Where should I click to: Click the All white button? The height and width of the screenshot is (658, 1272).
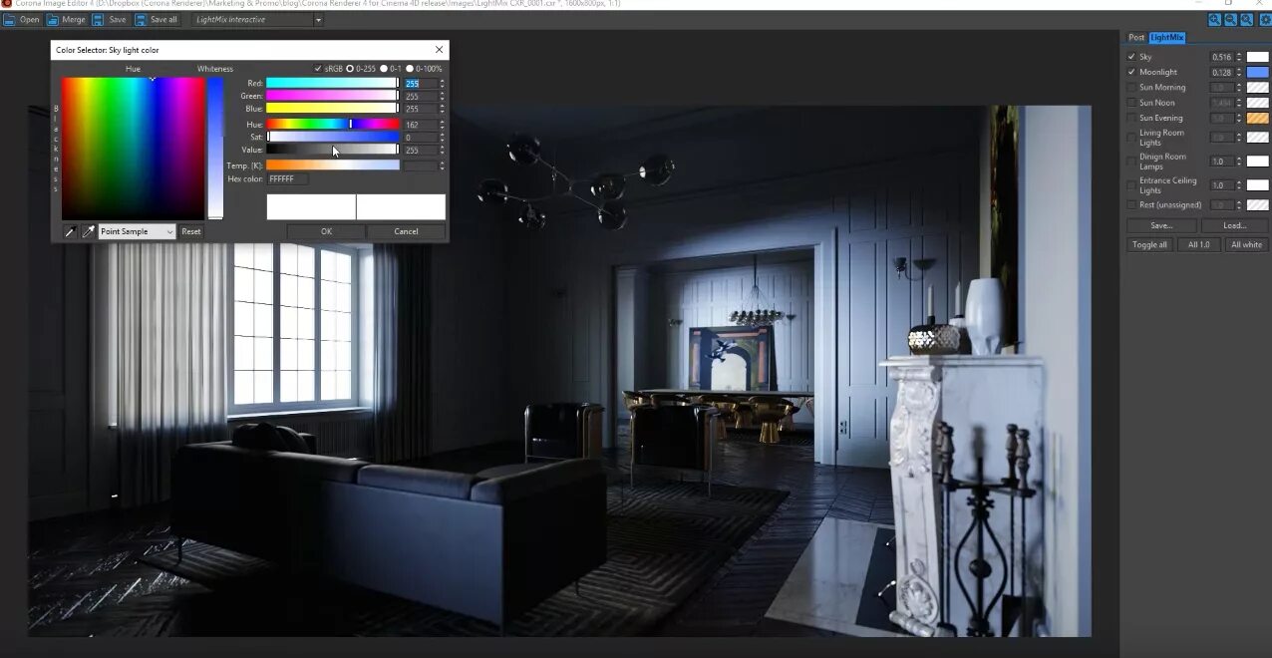point(1245,244)
